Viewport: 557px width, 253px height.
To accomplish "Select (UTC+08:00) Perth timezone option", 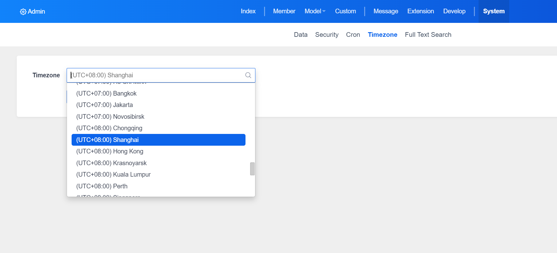I will coord(102,186).
